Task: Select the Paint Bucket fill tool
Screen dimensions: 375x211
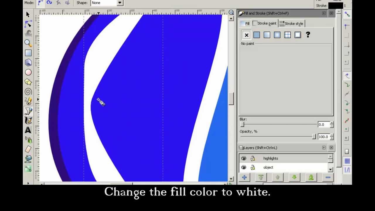Action: 28,159
